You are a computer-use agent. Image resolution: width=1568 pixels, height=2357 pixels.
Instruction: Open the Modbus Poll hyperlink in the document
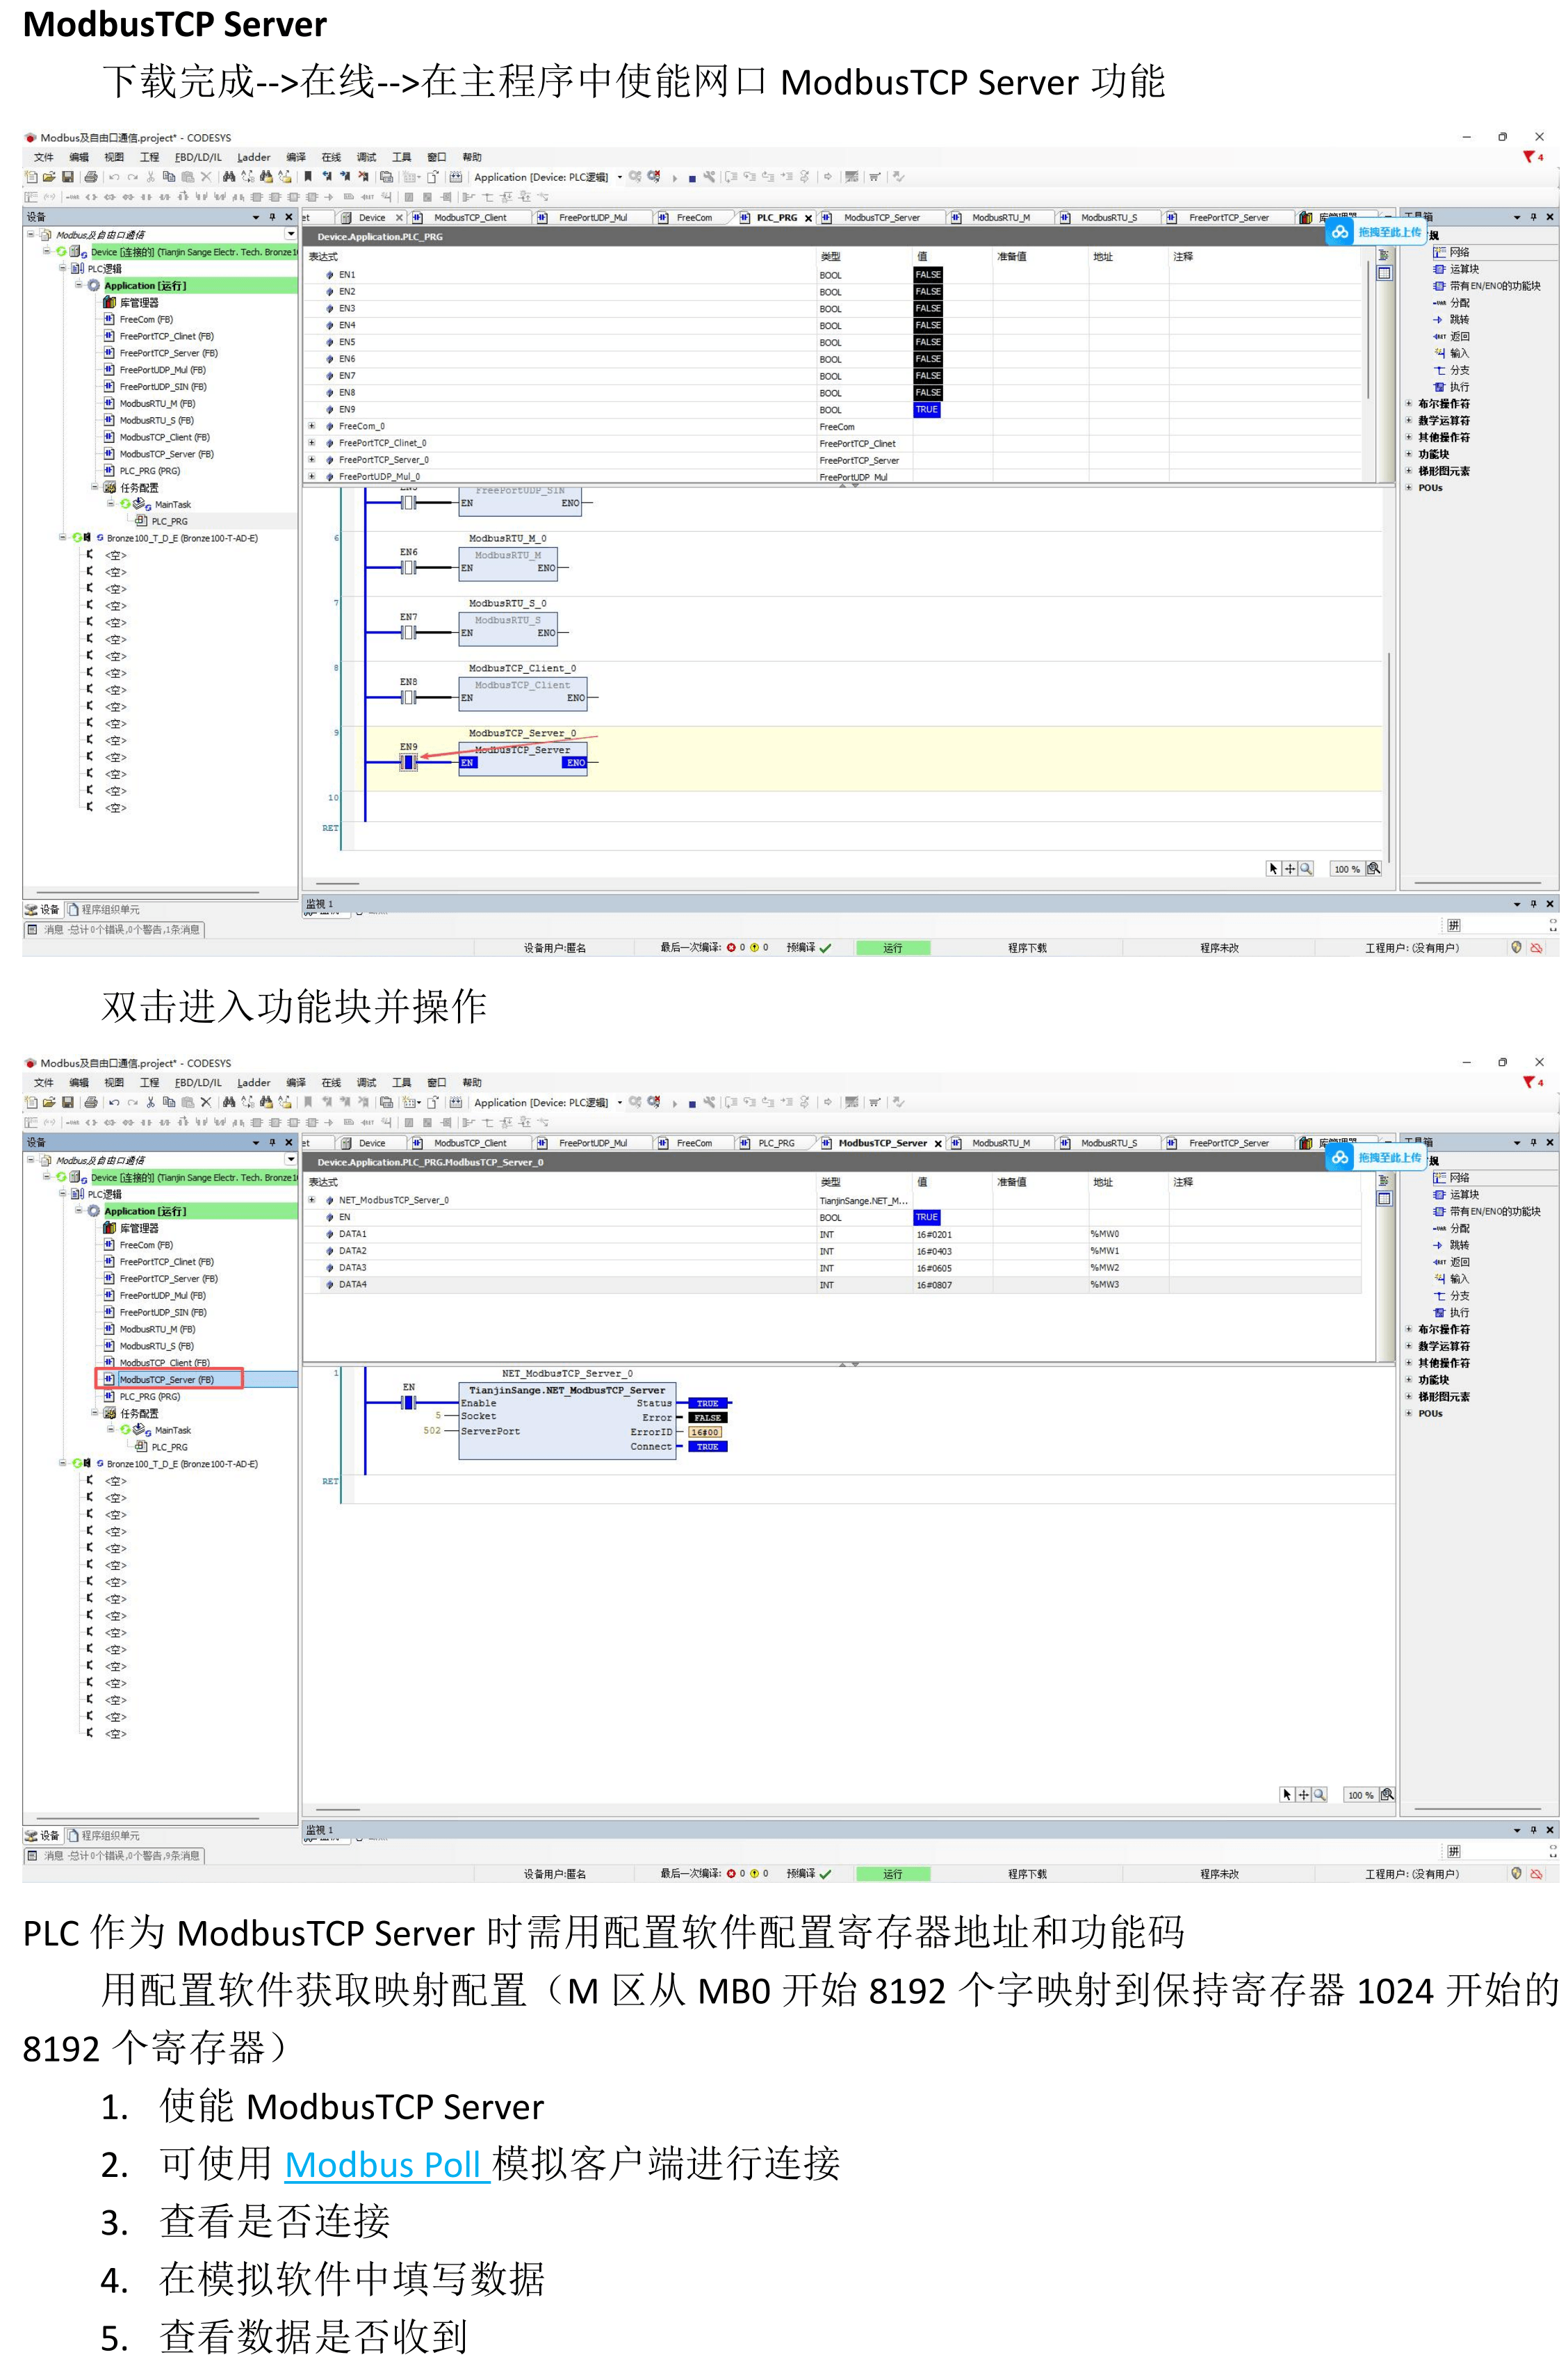[x=386, y=2164]
